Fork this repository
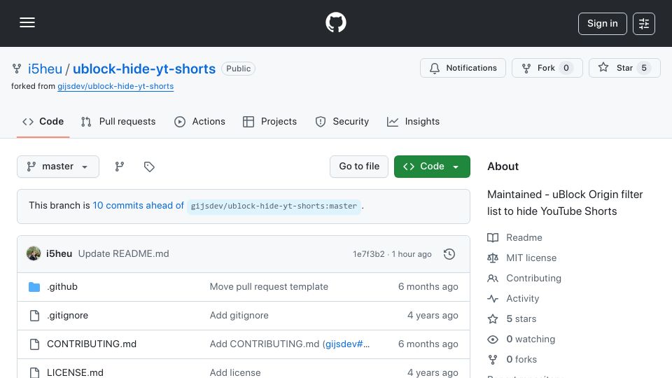Image resolution: width=672 pixels, height=378 pixels. tap(547, 68)
